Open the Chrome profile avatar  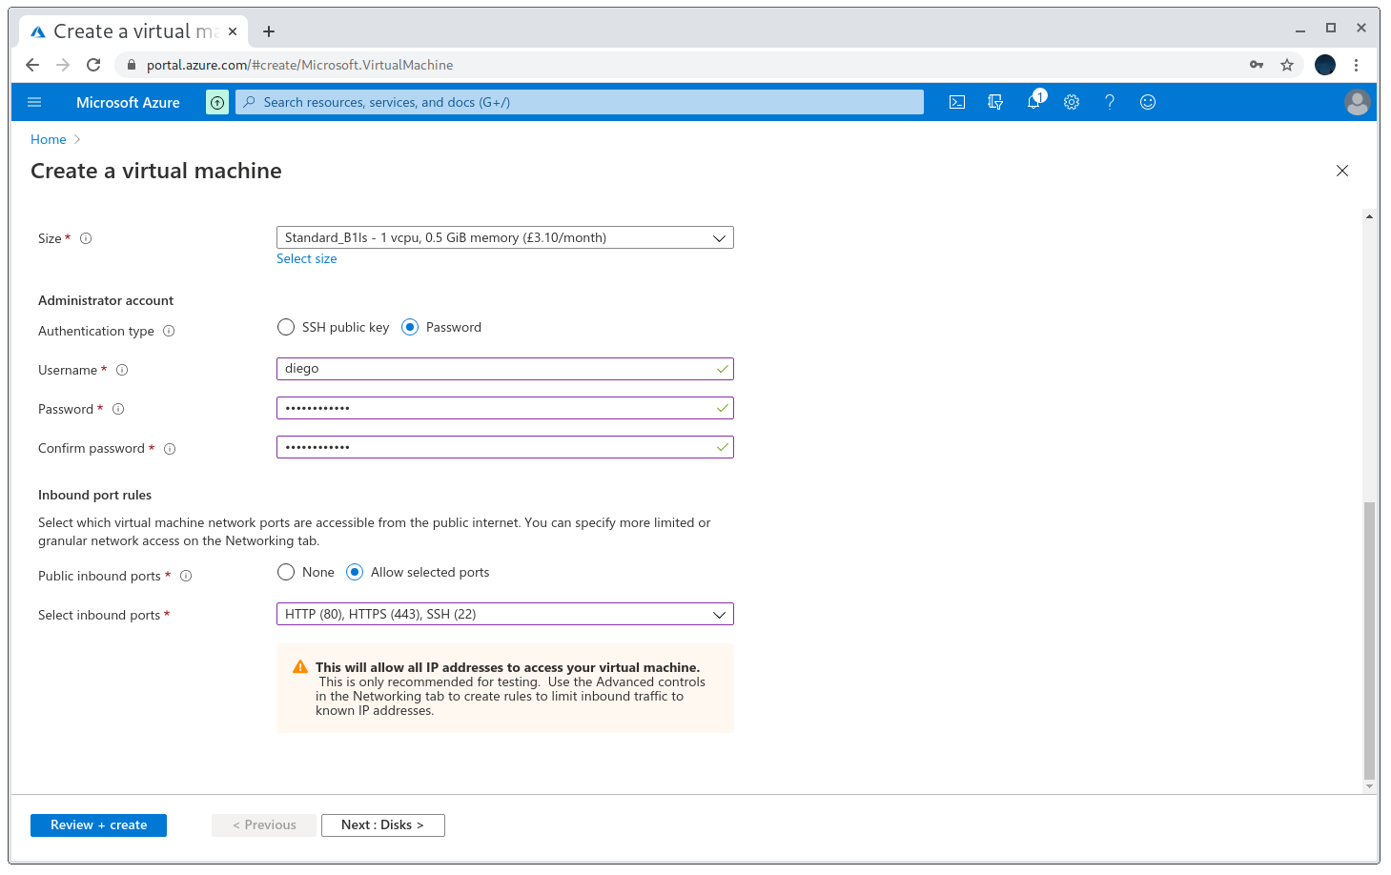tap(1325, 65)
